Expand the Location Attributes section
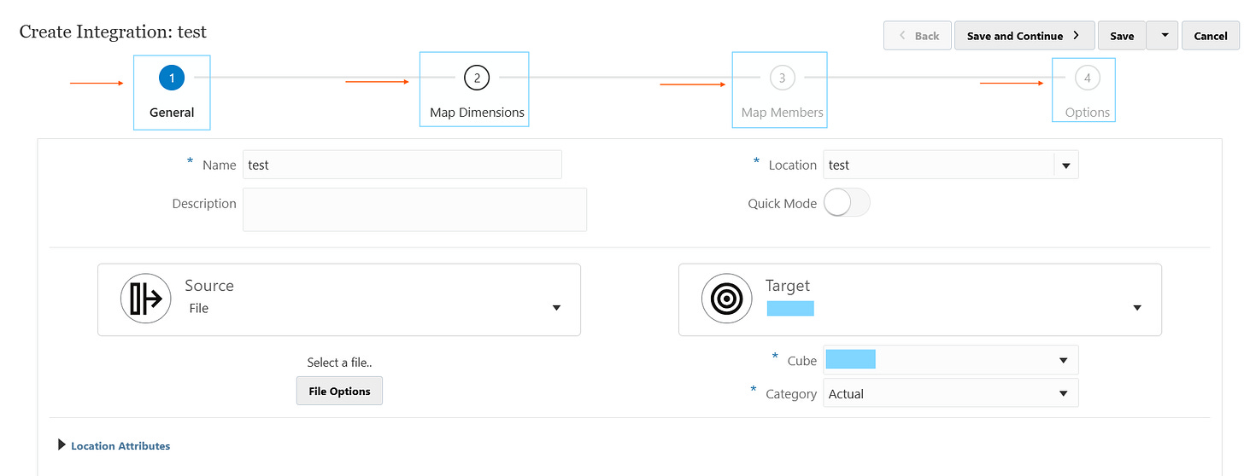The width and height of the screenshot is (1244, 476). pyautogui.click(x=62, y=444)
